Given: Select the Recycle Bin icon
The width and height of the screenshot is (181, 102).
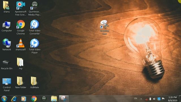Looking at the screenshot, I should (7, 65).
